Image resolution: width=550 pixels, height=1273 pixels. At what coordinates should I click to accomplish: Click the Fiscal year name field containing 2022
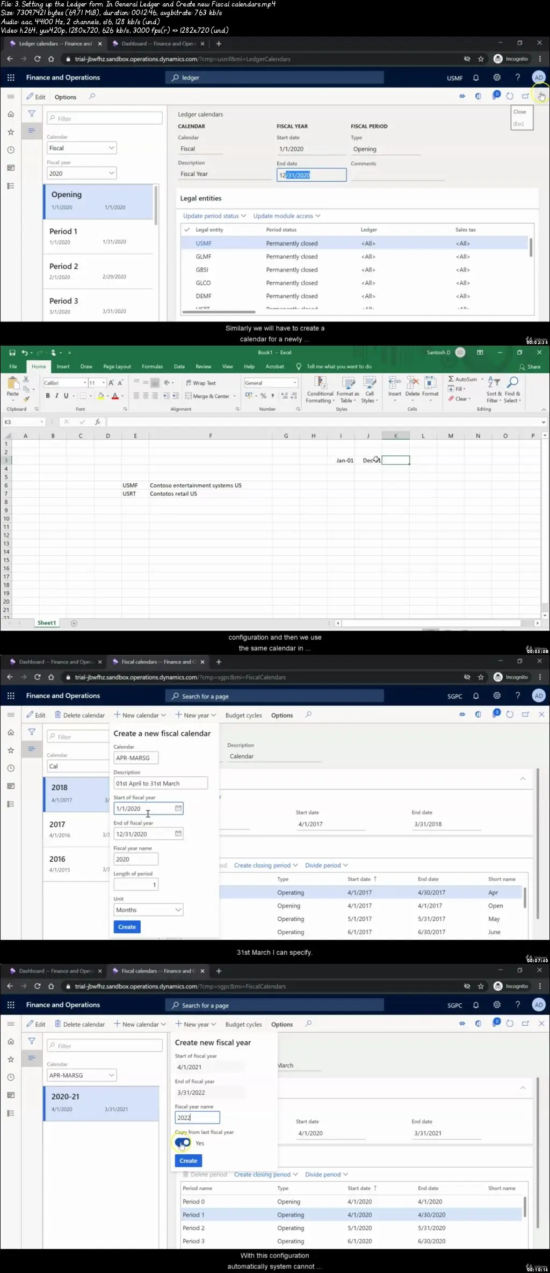click(x=197, y=1118)
